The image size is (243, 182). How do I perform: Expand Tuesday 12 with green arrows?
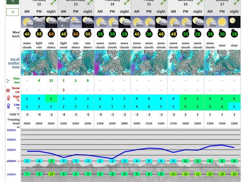point(53,3)
